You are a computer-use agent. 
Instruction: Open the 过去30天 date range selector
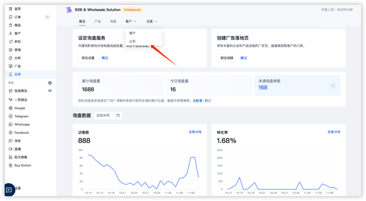point(108,115)
